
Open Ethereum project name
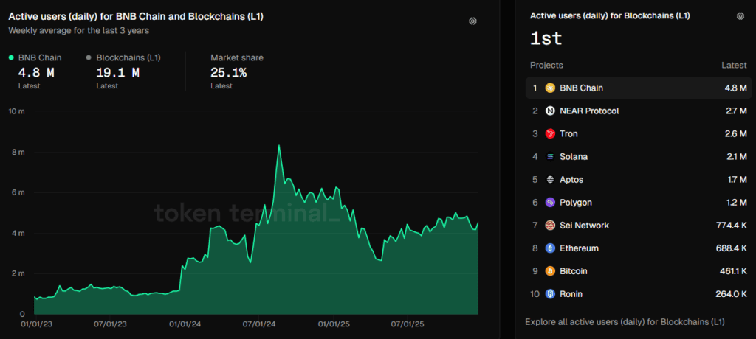(x=579, y=248)
